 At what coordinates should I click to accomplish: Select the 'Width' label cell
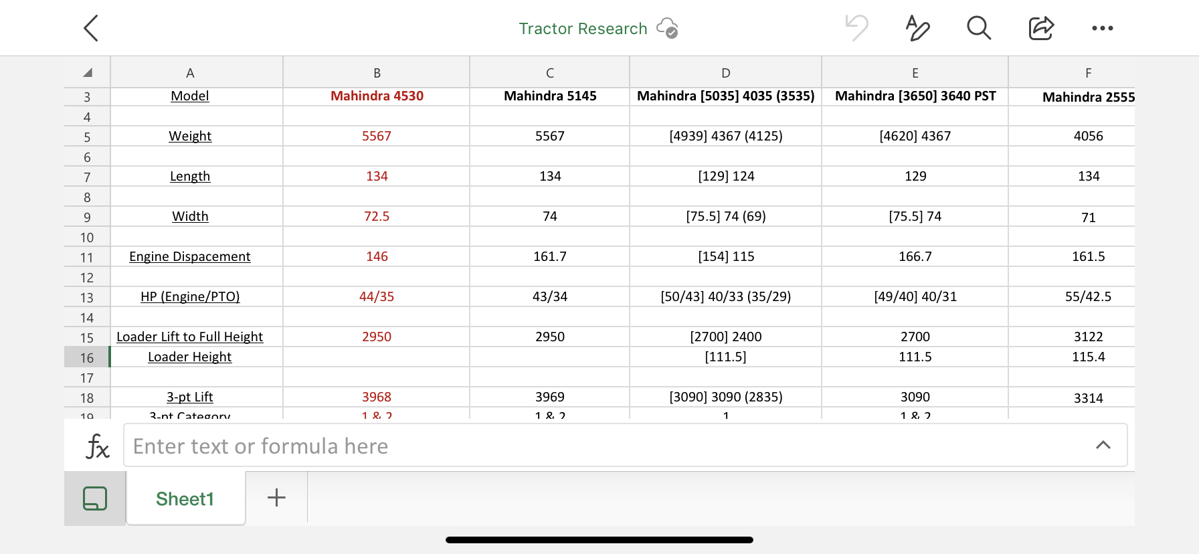pos(197,216)
